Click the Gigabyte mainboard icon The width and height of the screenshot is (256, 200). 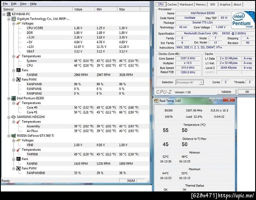[x=14, y=19]
